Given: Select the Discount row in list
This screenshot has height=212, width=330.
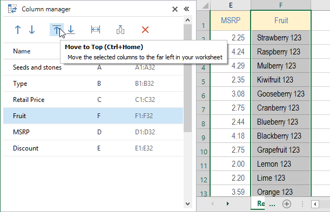Looking at the screenshot, I should (93, 148).
